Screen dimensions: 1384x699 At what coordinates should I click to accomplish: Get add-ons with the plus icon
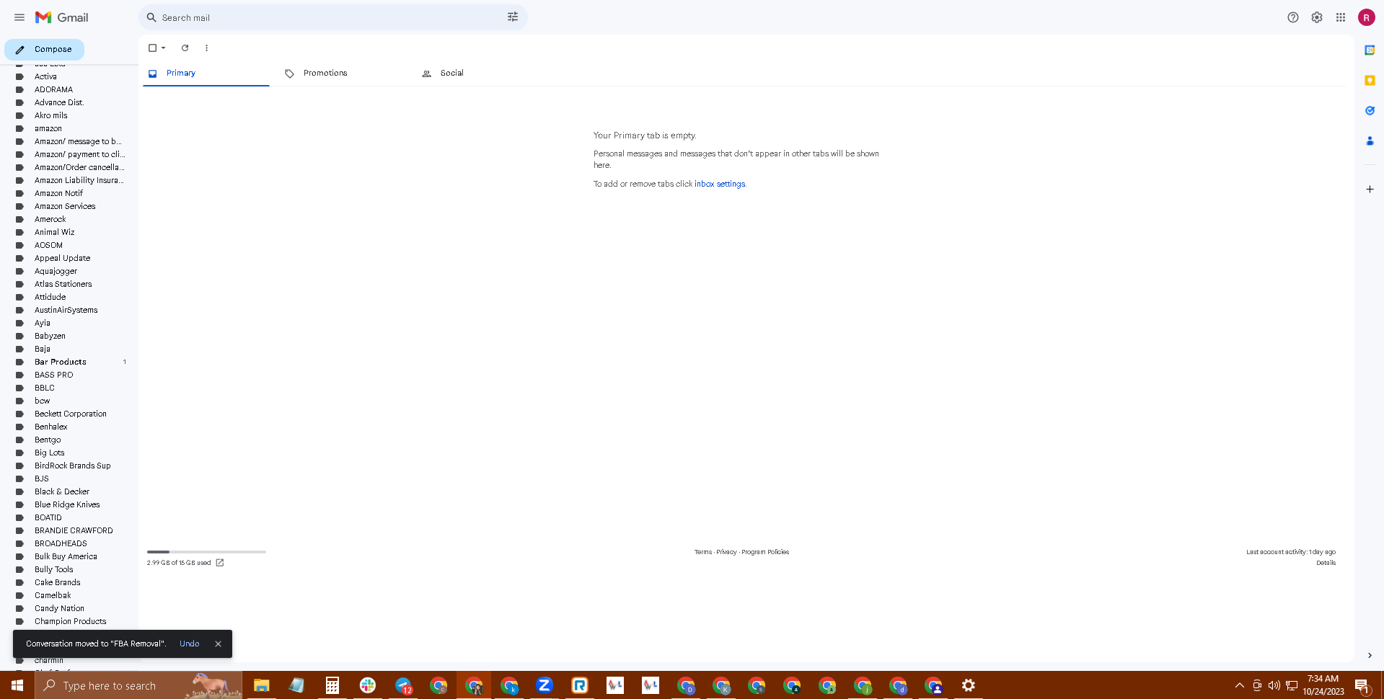[x=1370, y=190]
